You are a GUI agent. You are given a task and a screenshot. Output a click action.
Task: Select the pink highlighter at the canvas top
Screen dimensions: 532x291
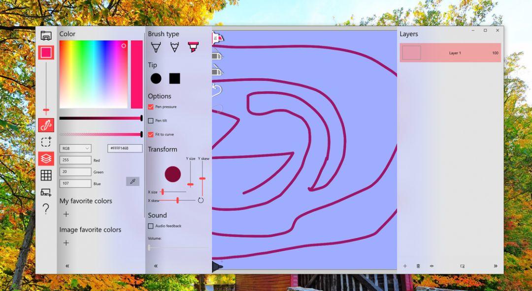(x=218, y=38)
